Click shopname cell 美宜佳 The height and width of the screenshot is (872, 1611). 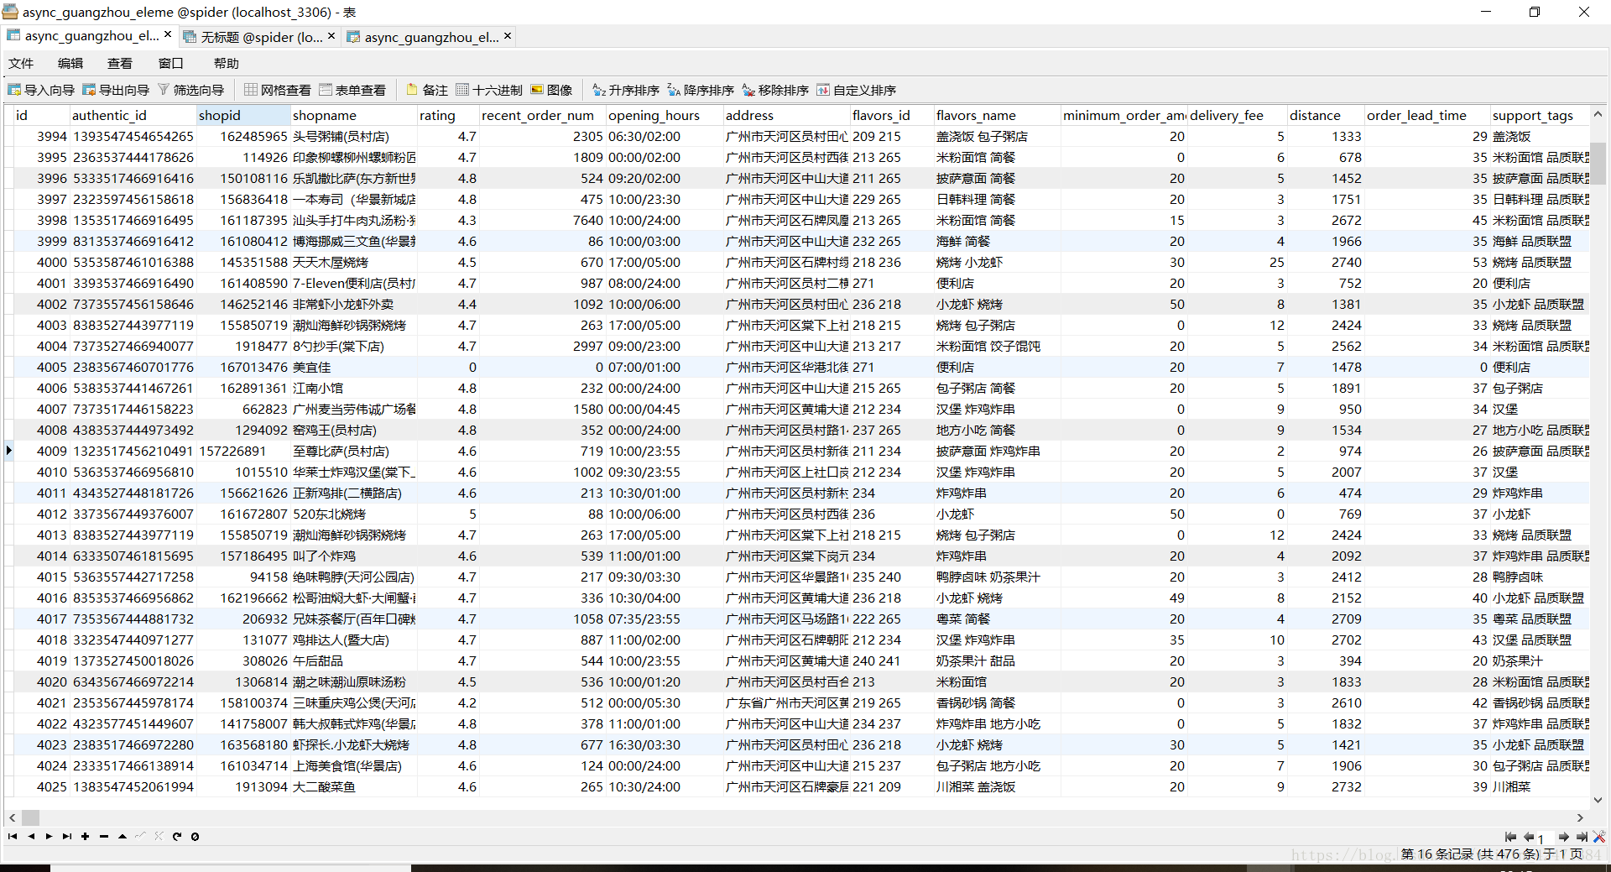(354, 368)
